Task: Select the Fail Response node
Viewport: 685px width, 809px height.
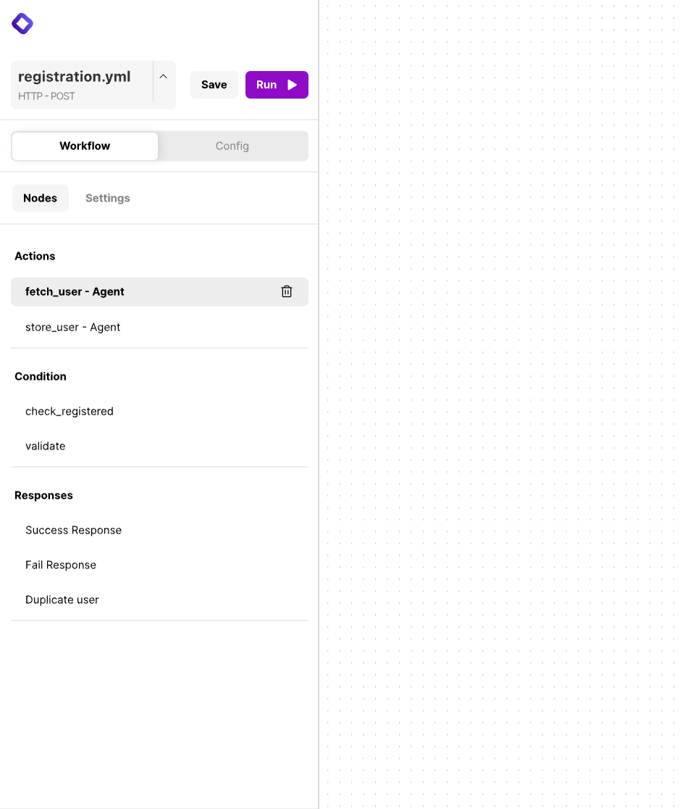Action: point(61,565)
